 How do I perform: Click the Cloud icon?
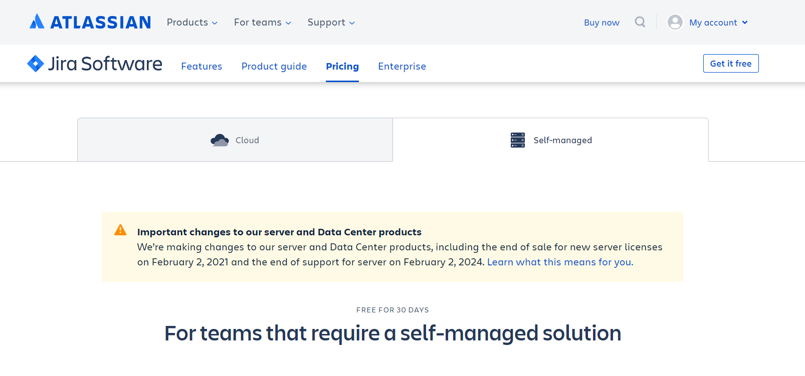(x=220, y=140)
